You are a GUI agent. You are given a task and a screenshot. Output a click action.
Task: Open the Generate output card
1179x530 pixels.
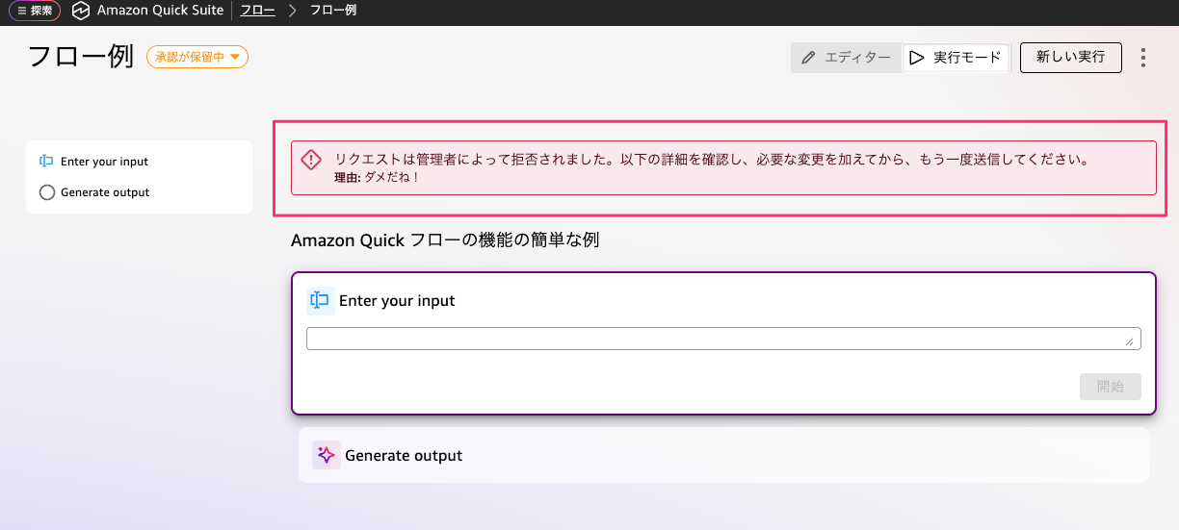pos(723,455)
